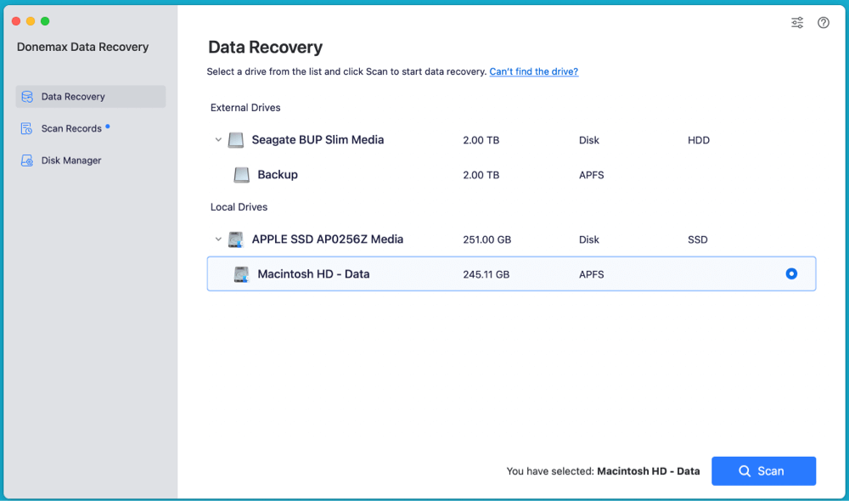This screenshot has width=849, height=501.
Task: Click the Seagate BUP Slim Media drive icon
Action: [x=235, y=139]
